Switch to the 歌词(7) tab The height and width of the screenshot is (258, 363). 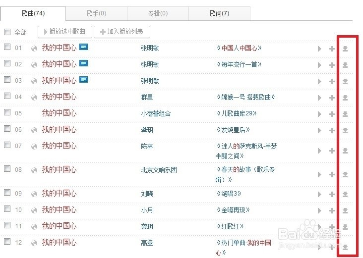coord(219,14)
